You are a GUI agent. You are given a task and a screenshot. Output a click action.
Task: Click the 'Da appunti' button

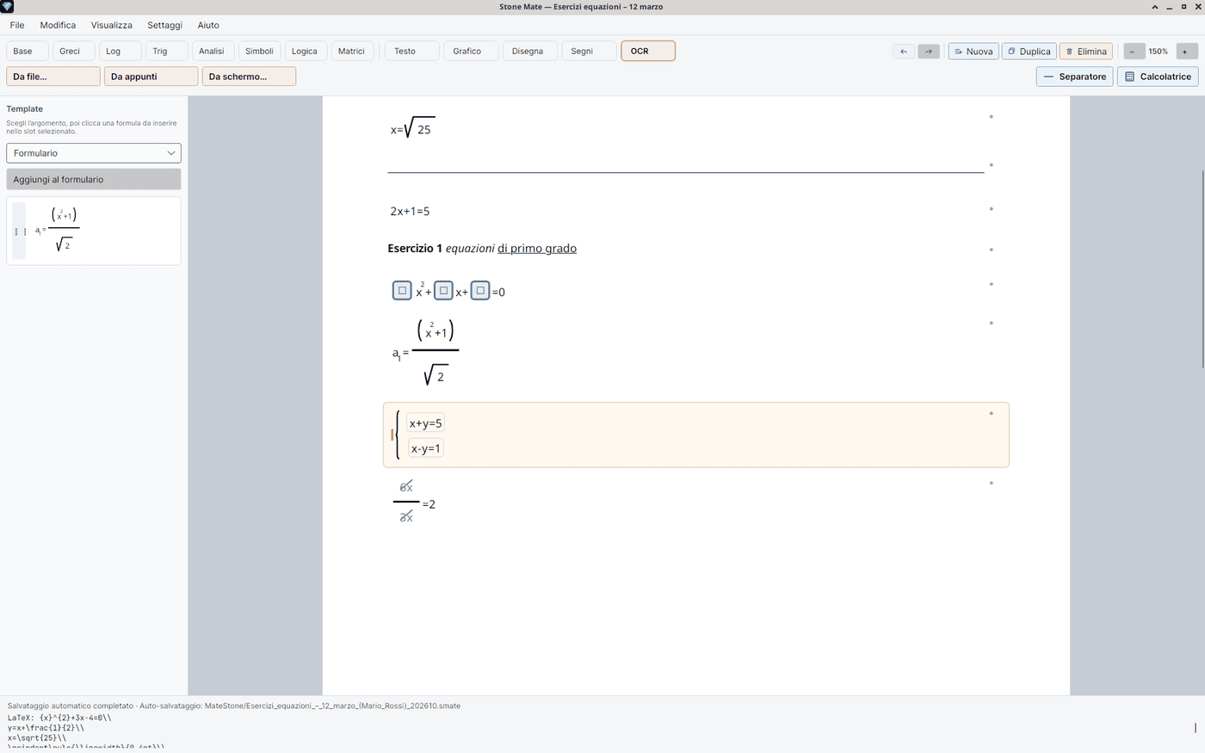[151, 77]
